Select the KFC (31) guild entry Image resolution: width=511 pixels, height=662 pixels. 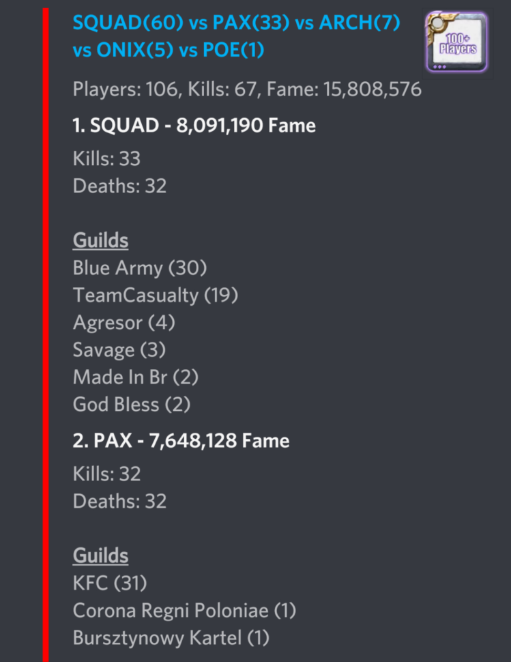pyautogui.click(x=110, y=584)
